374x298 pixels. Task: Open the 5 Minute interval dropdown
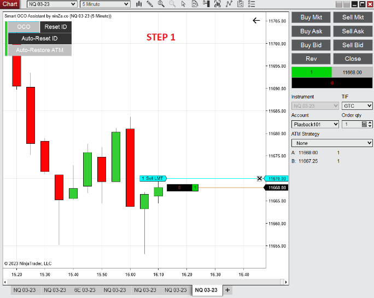105,4
